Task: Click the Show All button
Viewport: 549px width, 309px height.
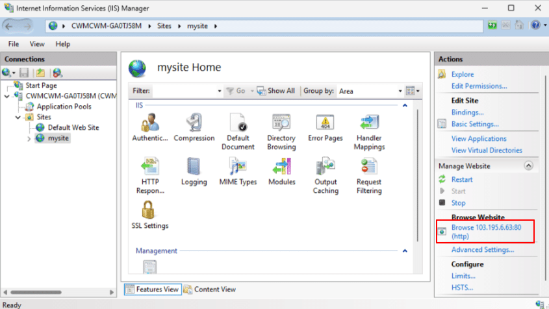Action: coord(276,91)
